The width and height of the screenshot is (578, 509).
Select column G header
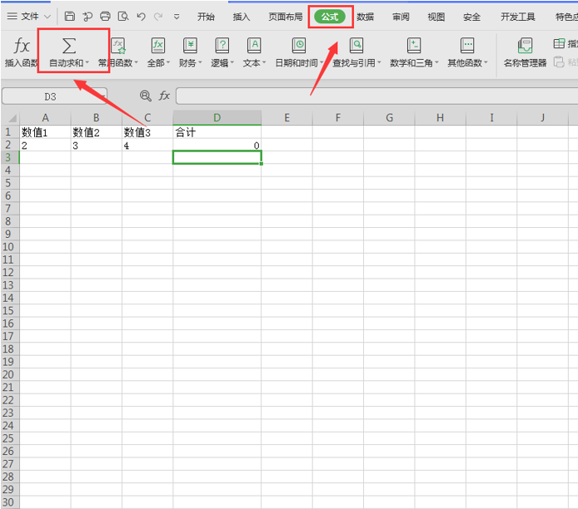(x=389, y=118)
